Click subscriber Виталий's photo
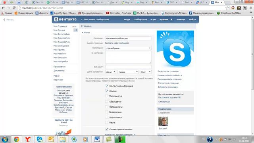The width and height of the screenshot is (254, 143). tap(163, 121)
